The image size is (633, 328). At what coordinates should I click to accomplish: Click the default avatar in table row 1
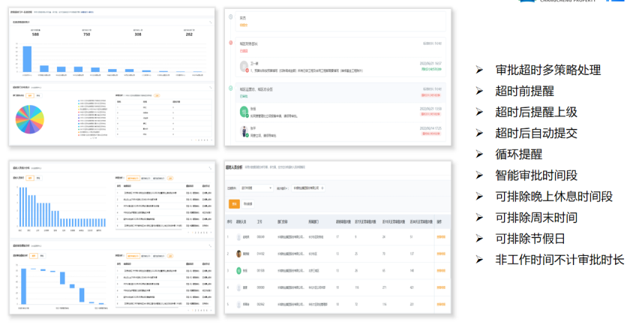click(x=238, y=237)
